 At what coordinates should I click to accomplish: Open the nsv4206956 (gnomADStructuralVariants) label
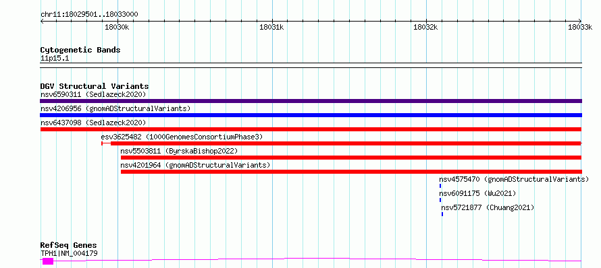pos(115,108)
